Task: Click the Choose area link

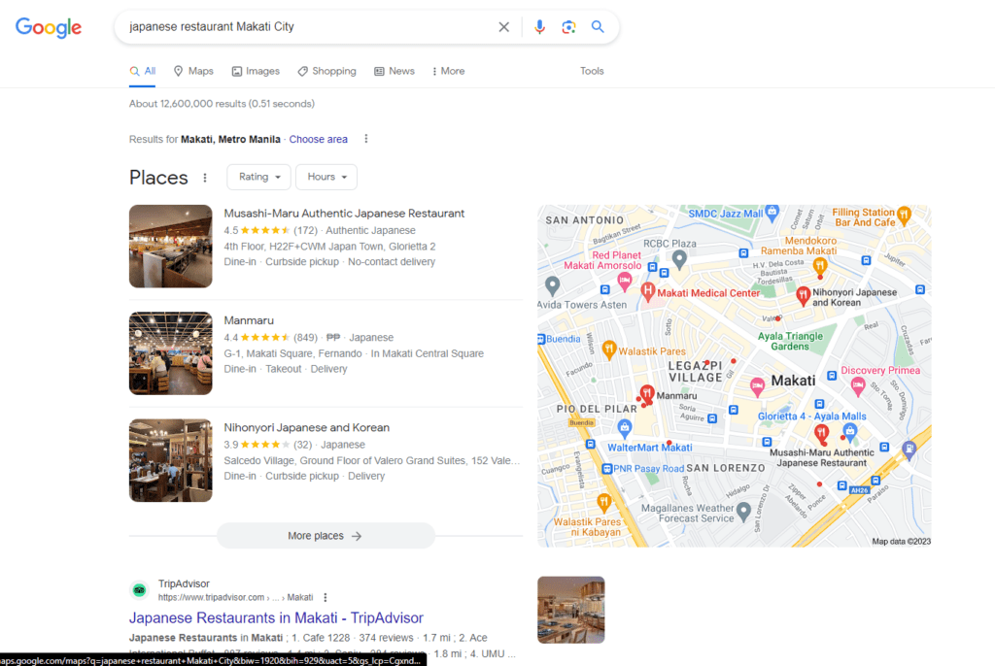Action: tap(318, 140)
